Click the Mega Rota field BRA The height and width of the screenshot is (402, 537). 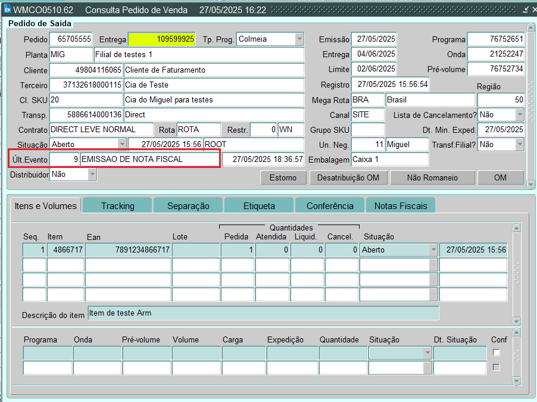[368, 99]
